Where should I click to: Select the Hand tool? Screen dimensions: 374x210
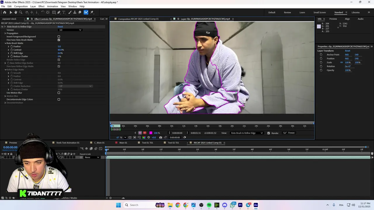(x=15, y=12)
